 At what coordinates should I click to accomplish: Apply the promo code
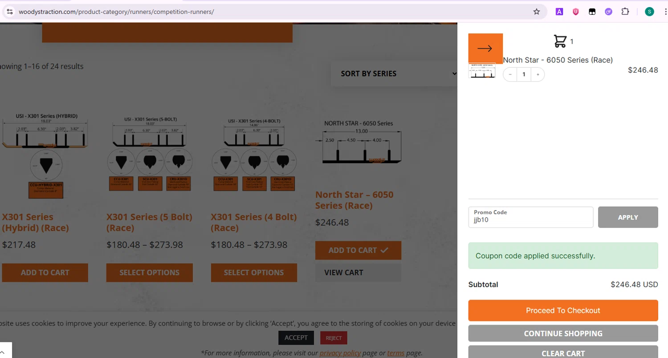click(628, 217)
